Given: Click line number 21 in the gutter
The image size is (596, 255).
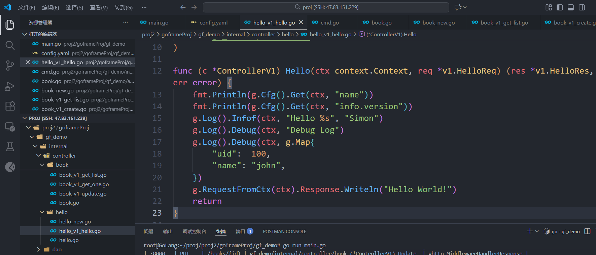Looking at the screenshot, I should point(157,189).
